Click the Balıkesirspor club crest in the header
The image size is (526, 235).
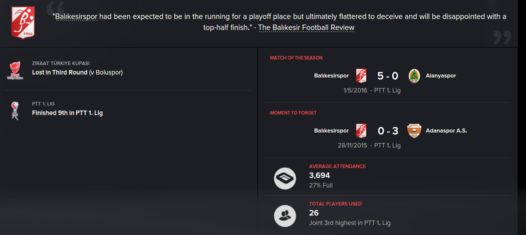tap(23, 22)
